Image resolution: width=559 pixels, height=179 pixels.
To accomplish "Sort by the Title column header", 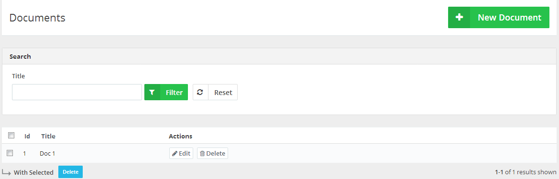I will tap(48, 137).
